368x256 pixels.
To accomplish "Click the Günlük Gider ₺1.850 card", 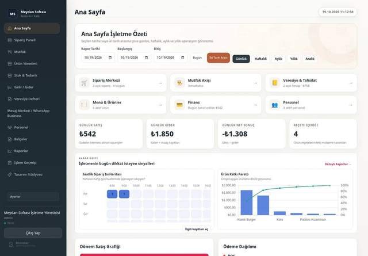I will pyautogui.click(x=180, y=134).
